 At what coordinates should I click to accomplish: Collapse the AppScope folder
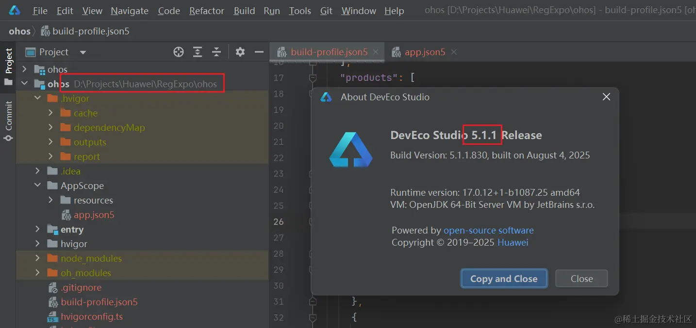pos(37,186)
